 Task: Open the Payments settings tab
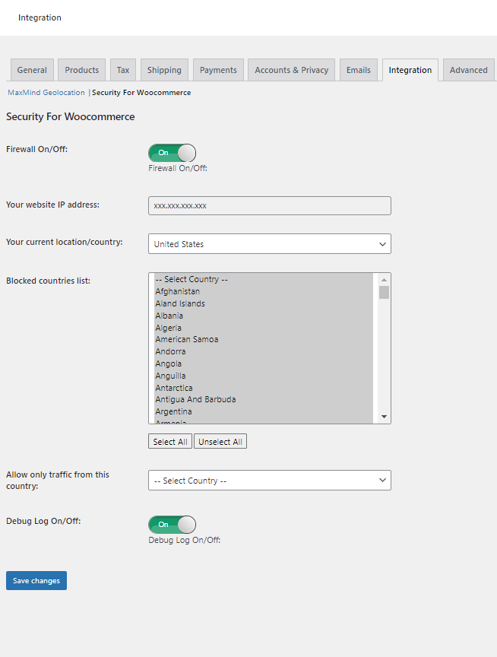tap(218, 68)
